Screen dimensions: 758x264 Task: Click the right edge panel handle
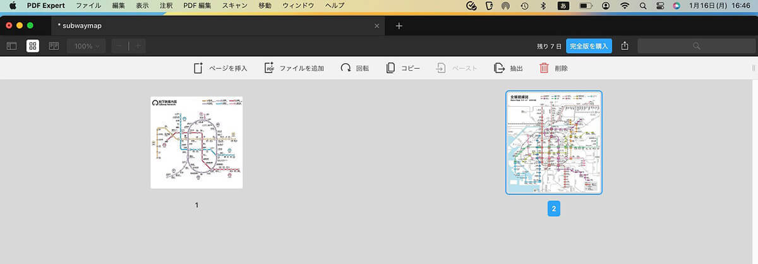[x=753, y=68]
